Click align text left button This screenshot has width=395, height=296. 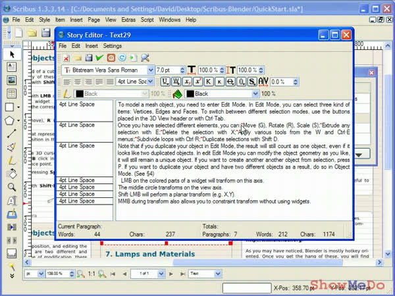pyautogui.click(x=66, y=82)
